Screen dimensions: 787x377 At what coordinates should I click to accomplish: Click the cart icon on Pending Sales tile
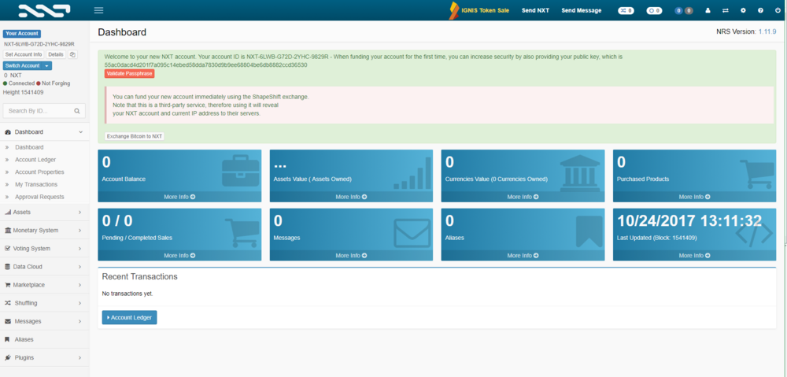click(x=242, y=232)
